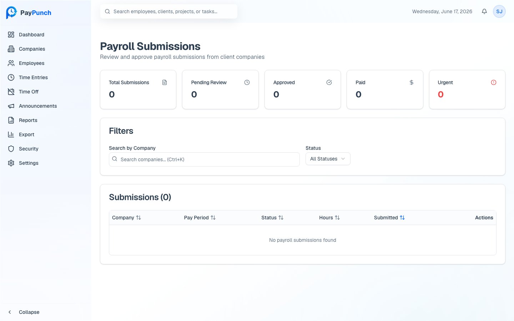
Task: Click the Export bar chart icon
Action: coord(11,134)
